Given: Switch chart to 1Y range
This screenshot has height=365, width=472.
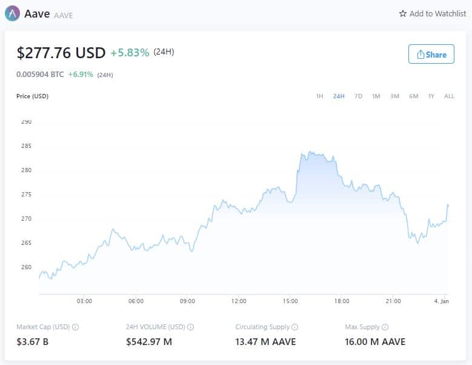Looking at the screenshot, I should point(431,96).
